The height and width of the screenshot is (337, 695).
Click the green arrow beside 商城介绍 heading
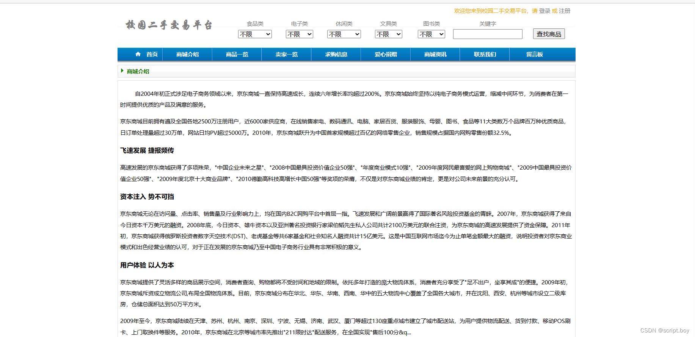point(122,70)
